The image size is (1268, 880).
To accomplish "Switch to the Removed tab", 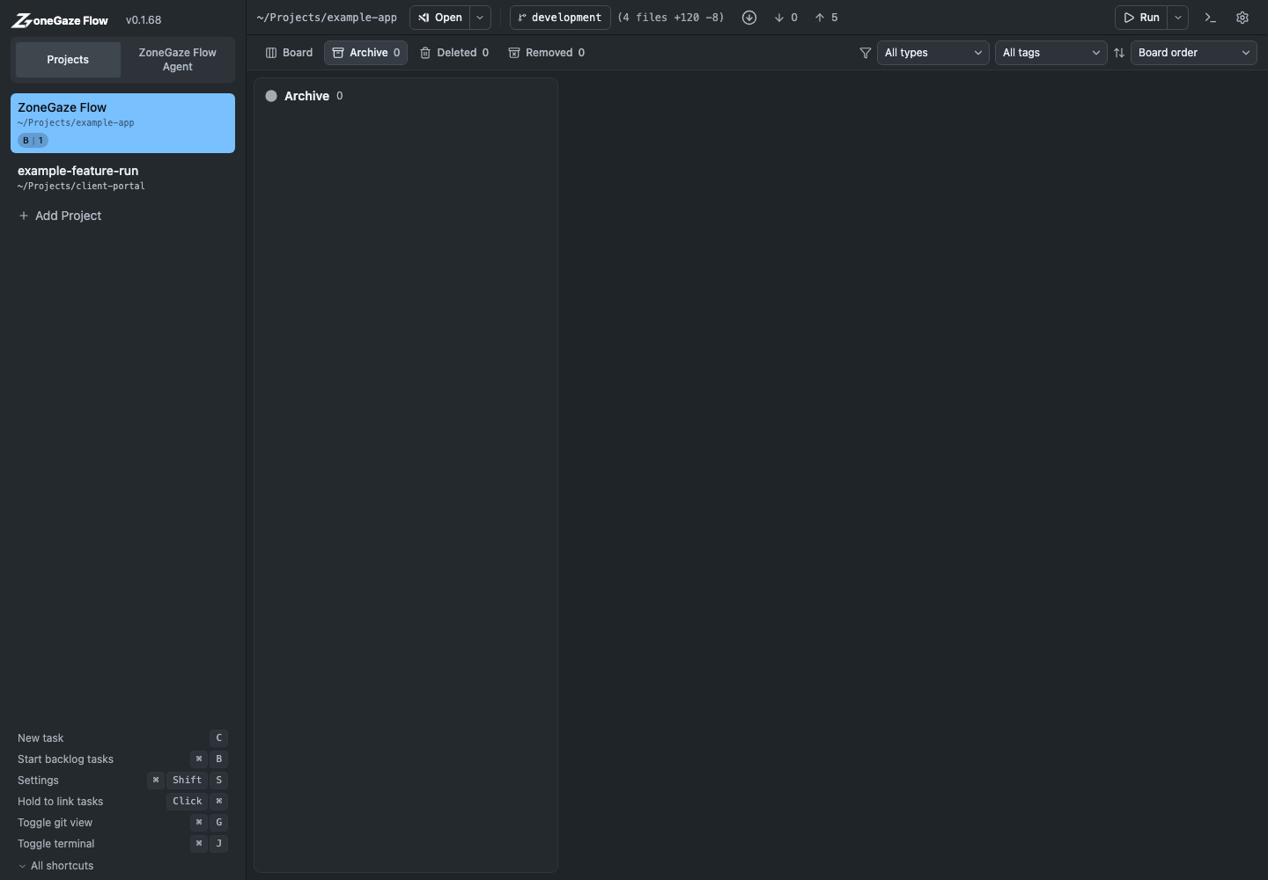I will click(546, 53).
